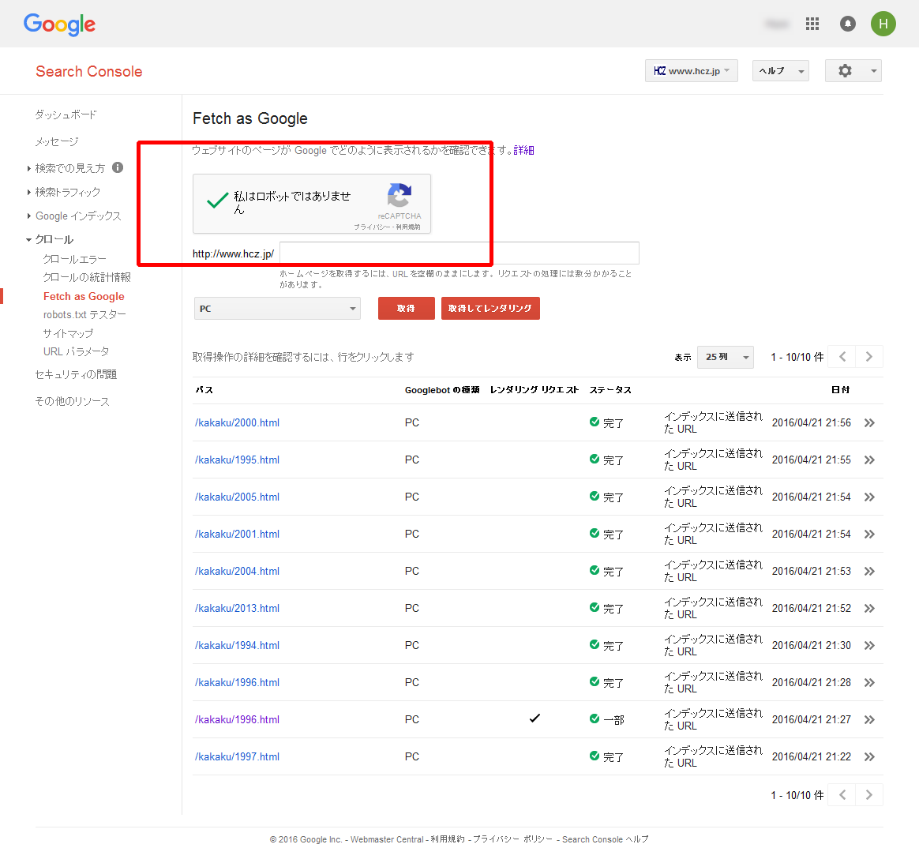Select URL パラメータ in the sidebar
This screenshot has height=848, width=919.
77,351
